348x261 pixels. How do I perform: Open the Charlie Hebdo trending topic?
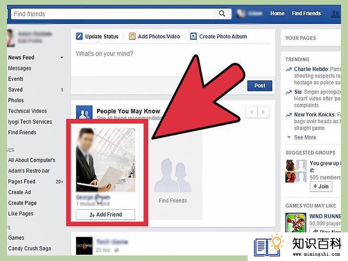[x=311, y=69]
